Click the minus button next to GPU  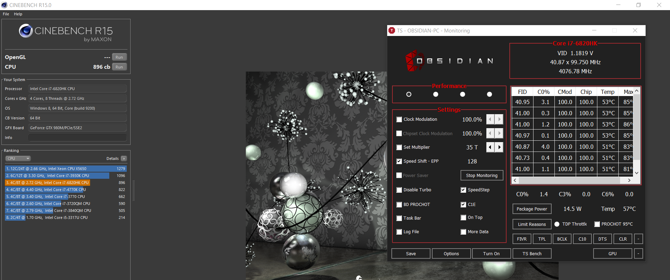pos(638,253)
